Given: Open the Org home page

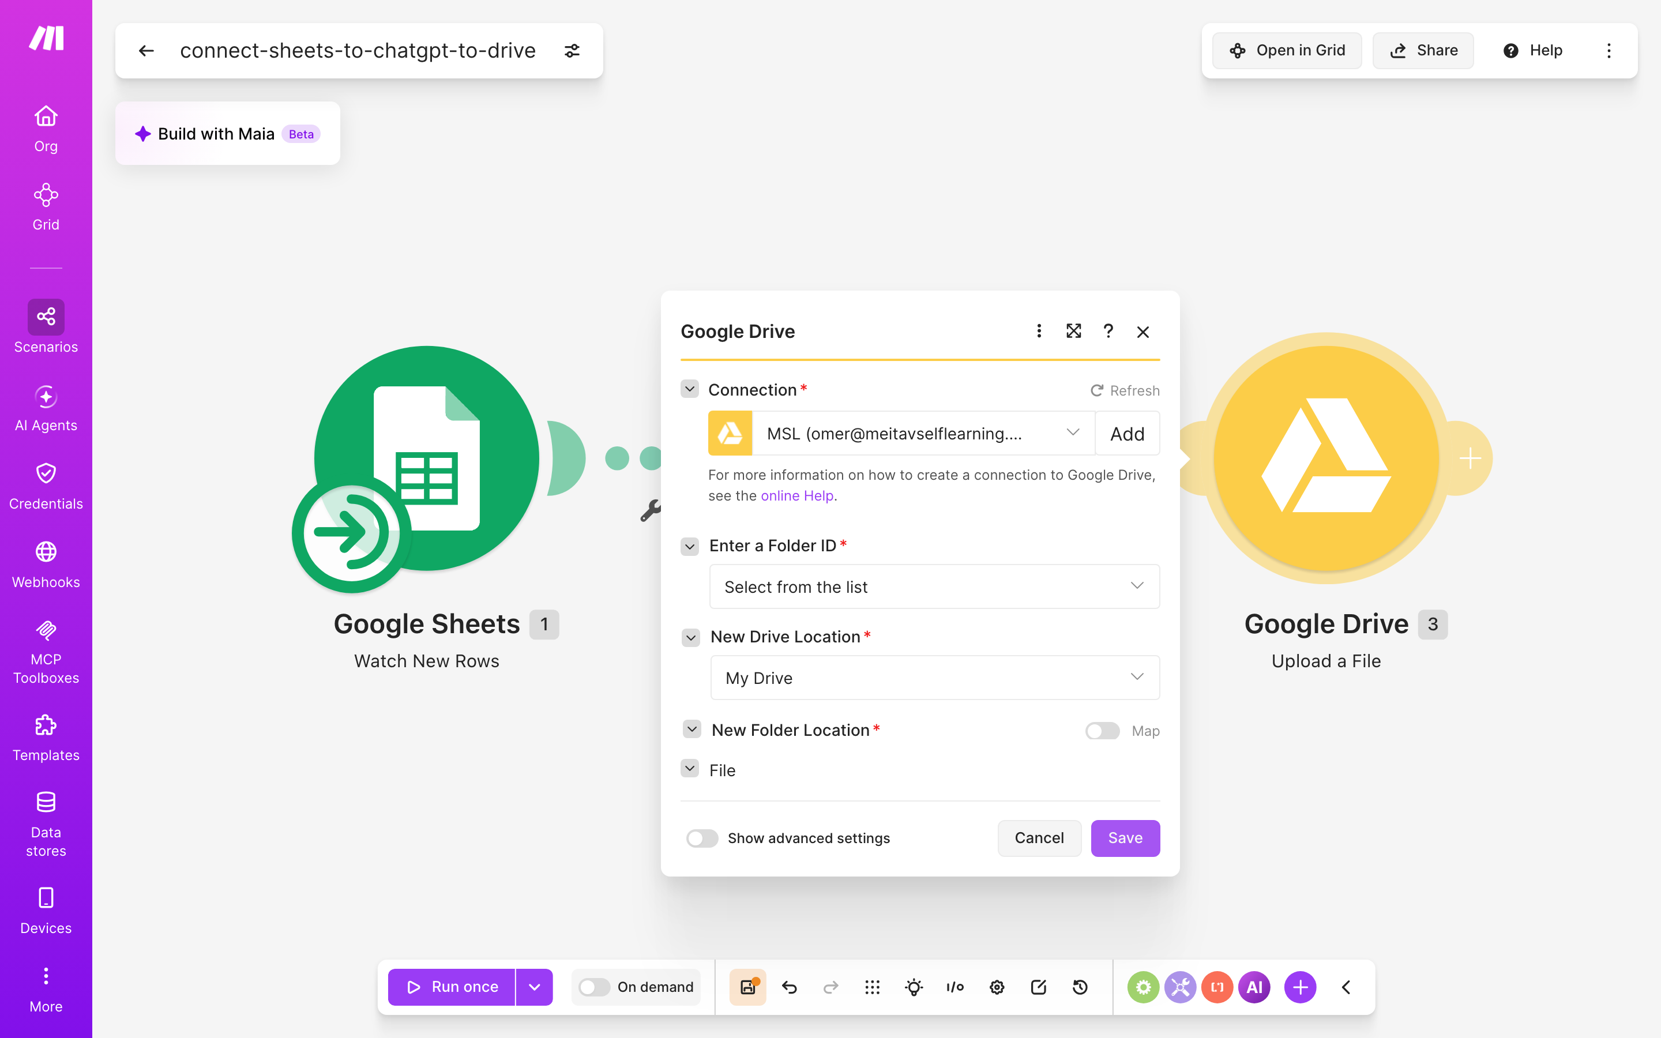Looking at the screenshot, I should coord(46,129).
